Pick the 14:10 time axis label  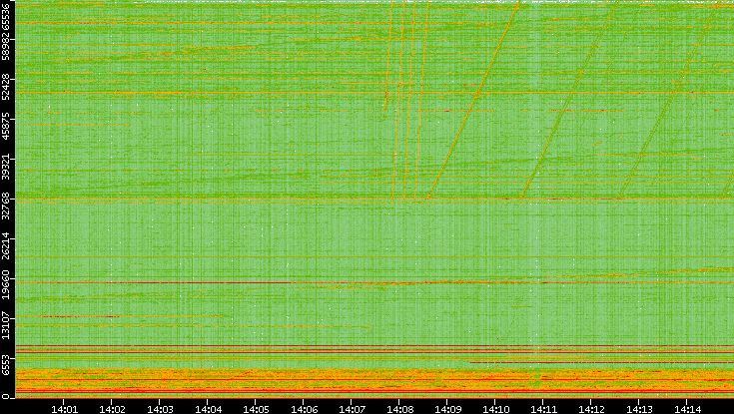pos(495,409)
